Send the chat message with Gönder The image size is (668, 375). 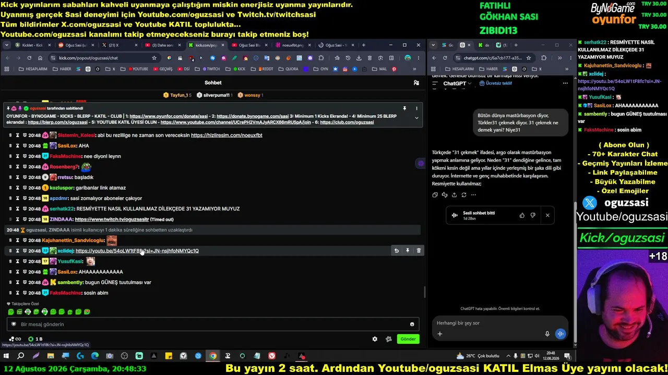coord(408,339)
